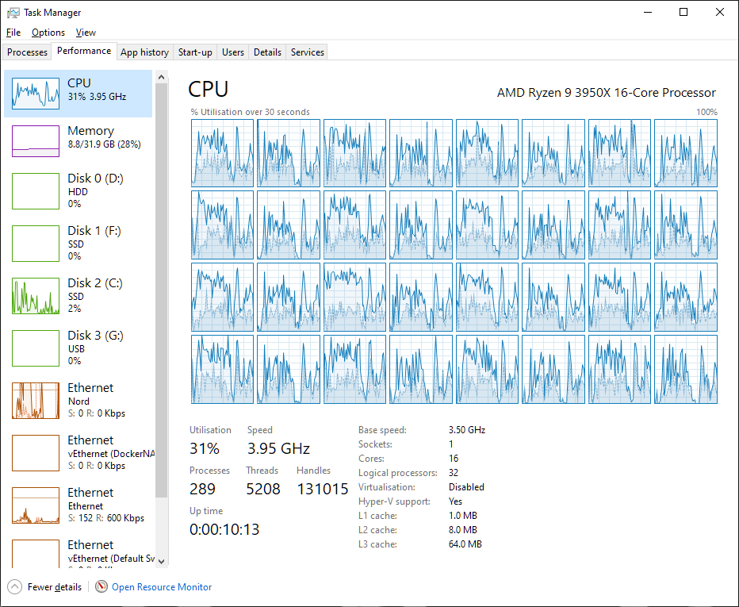Screen dimensions: 739x607
Task: Click the Task Manager title bar icon
Action: [x=13, y=13]
